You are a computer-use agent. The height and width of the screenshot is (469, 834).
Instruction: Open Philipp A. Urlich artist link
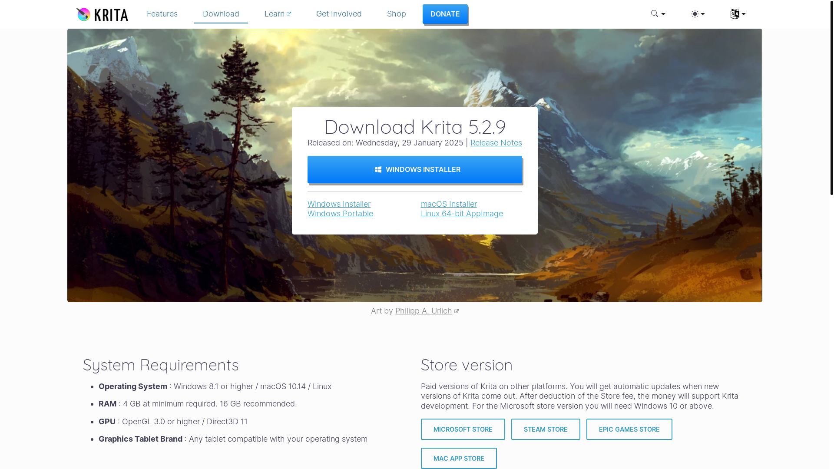pos(427,311)
